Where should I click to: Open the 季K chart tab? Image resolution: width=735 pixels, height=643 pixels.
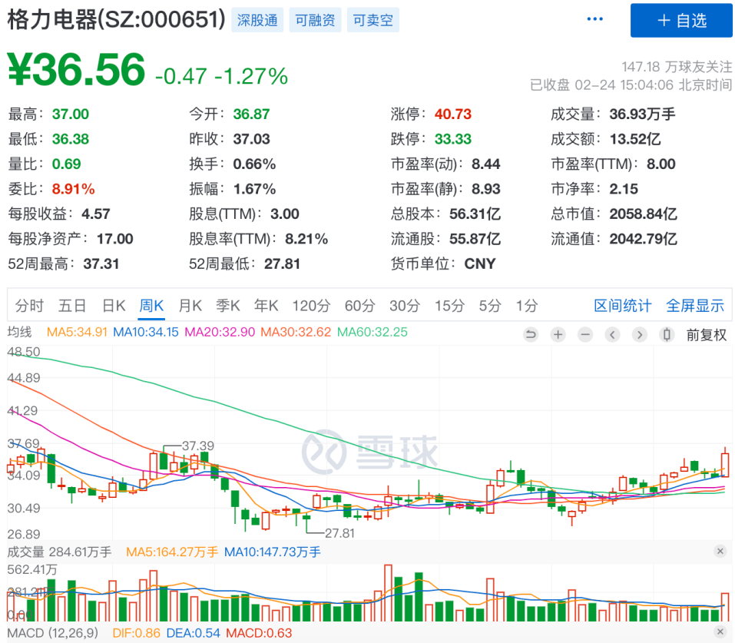point(228,306)
